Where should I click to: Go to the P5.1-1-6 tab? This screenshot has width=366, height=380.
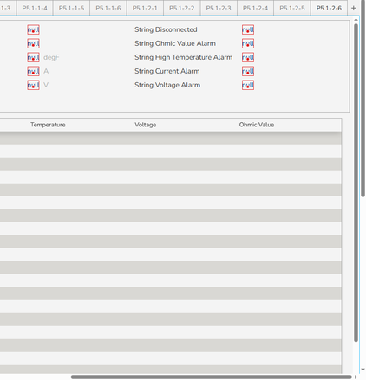point(108,8)
